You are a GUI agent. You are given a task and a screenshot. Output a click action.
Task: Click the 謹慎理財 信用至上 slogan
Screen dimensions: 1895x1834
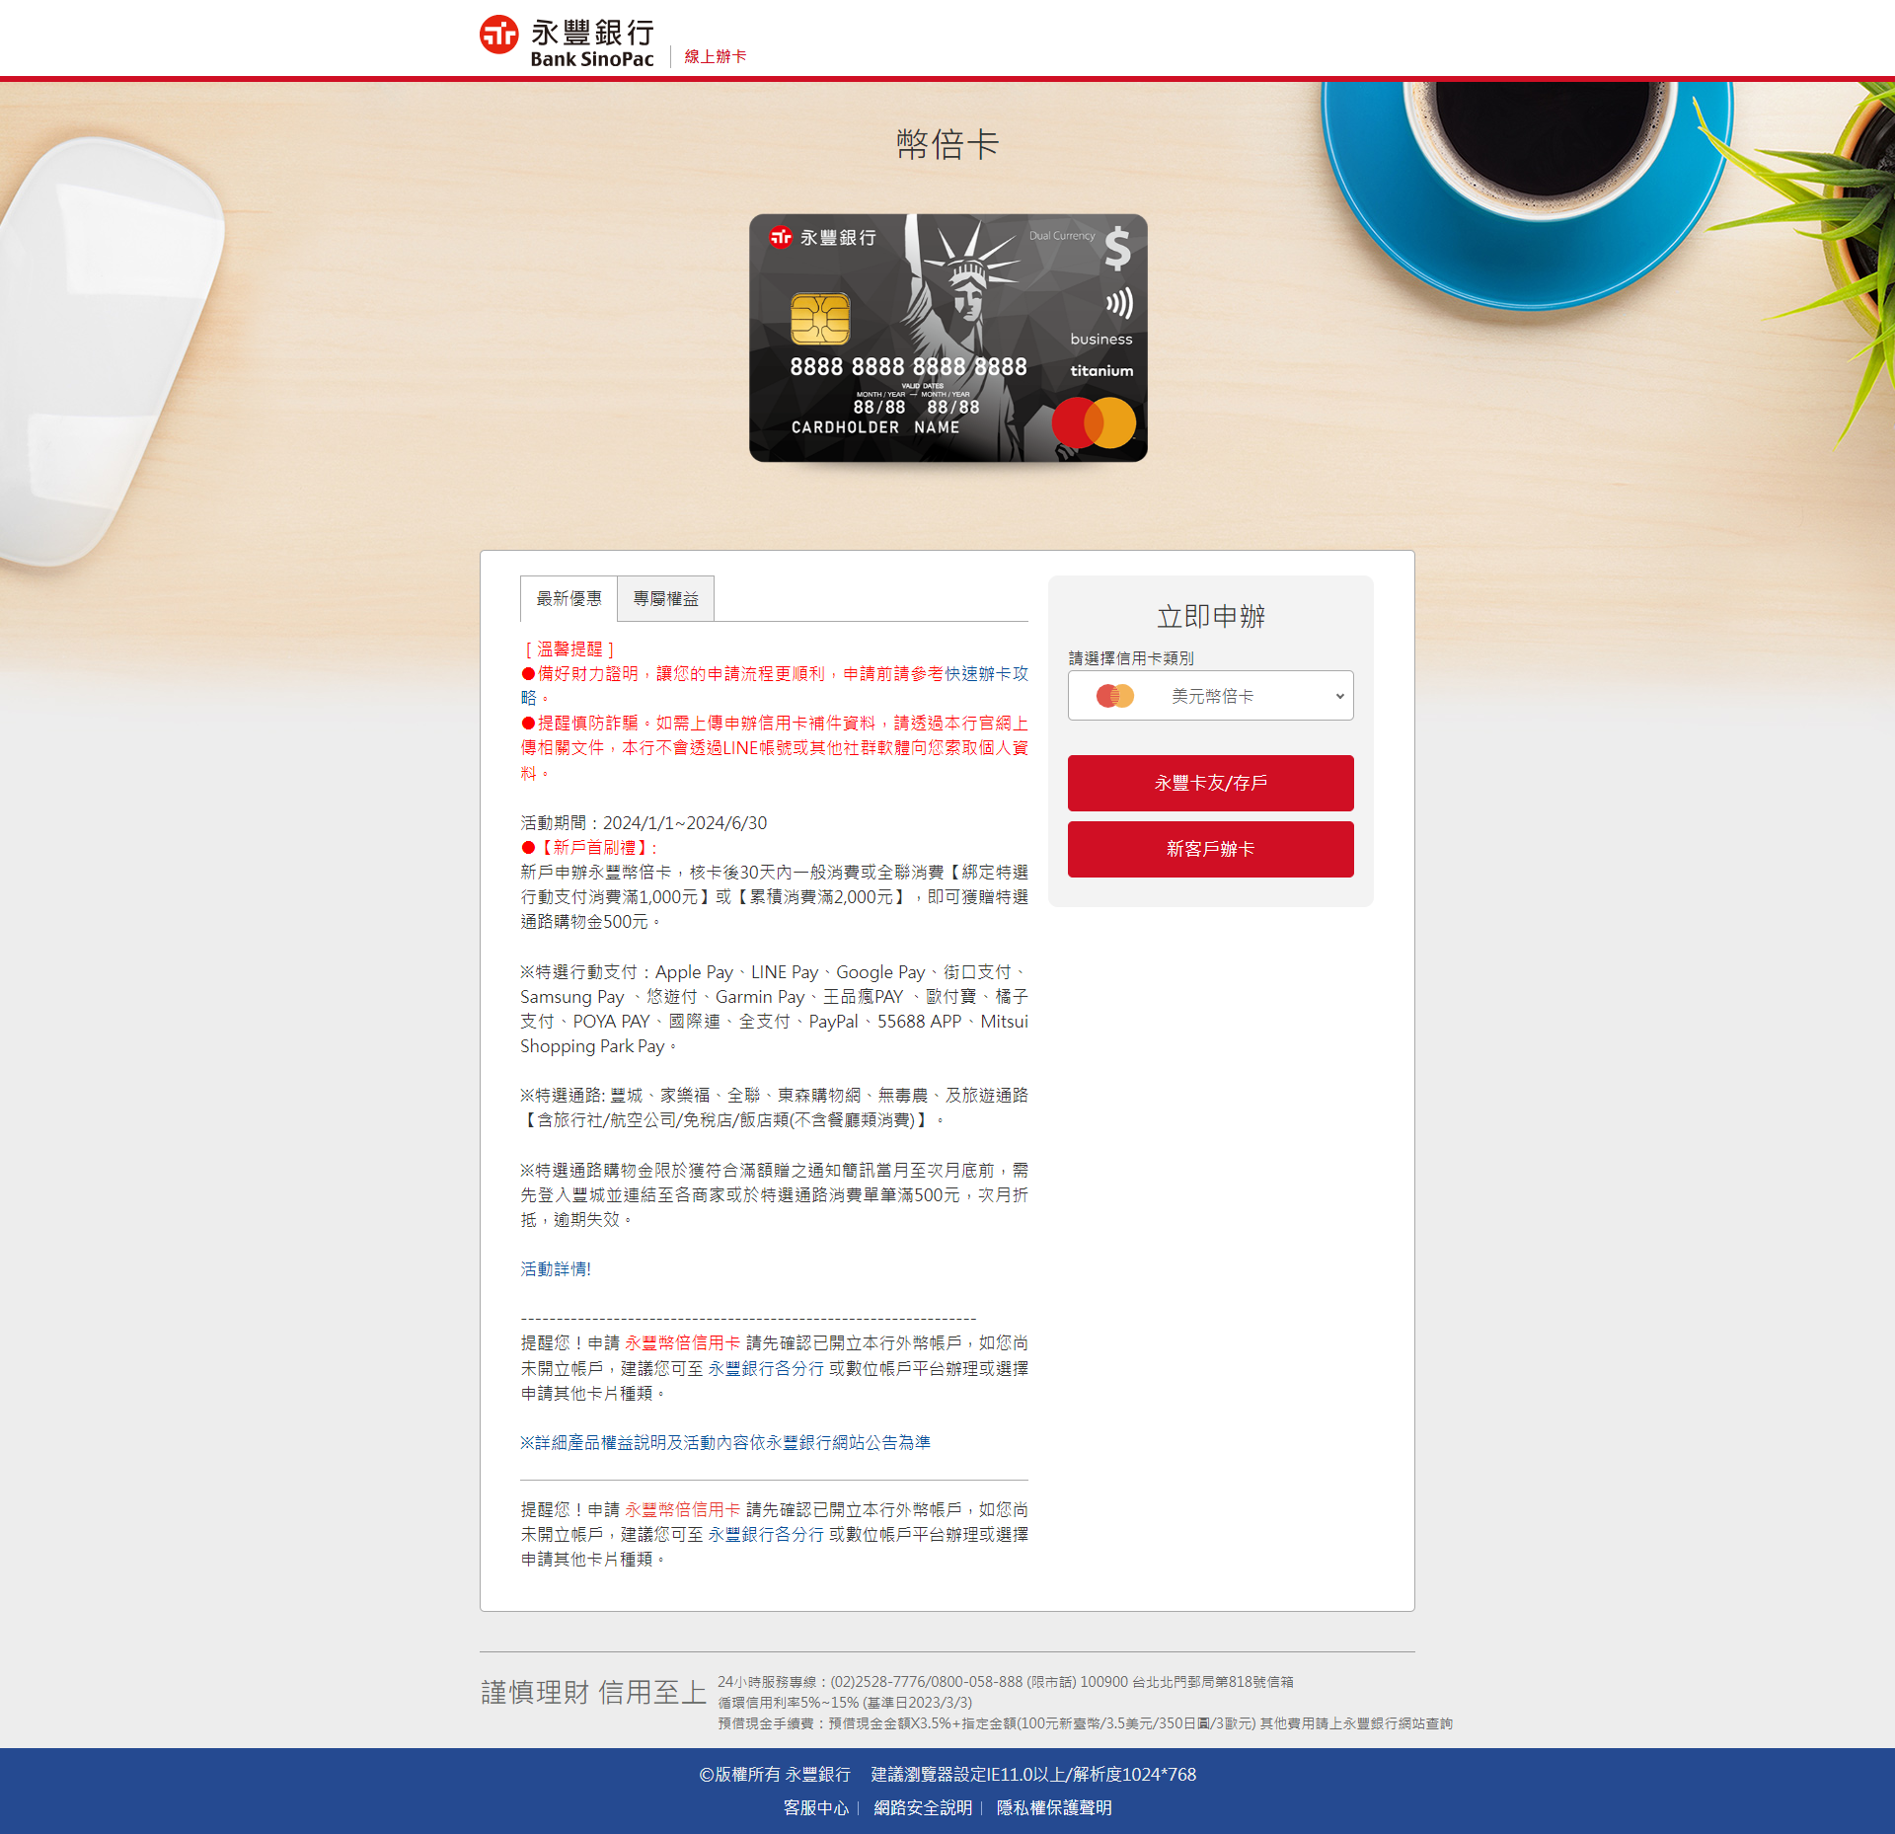tap(593, 1692)
